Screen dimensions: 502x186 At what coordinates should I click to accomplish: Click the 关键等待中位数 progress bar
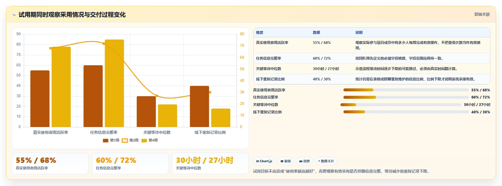pyautogui.click(x=401, y=105)
